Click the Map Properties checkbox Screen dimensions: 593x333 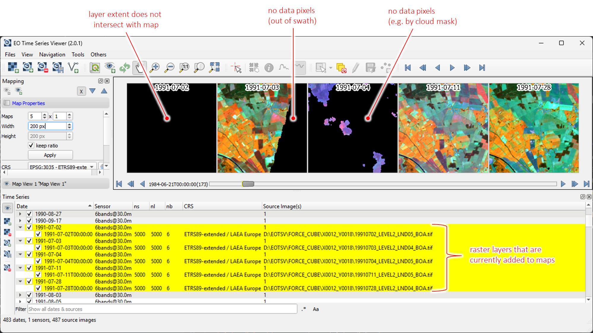[7, 103]
